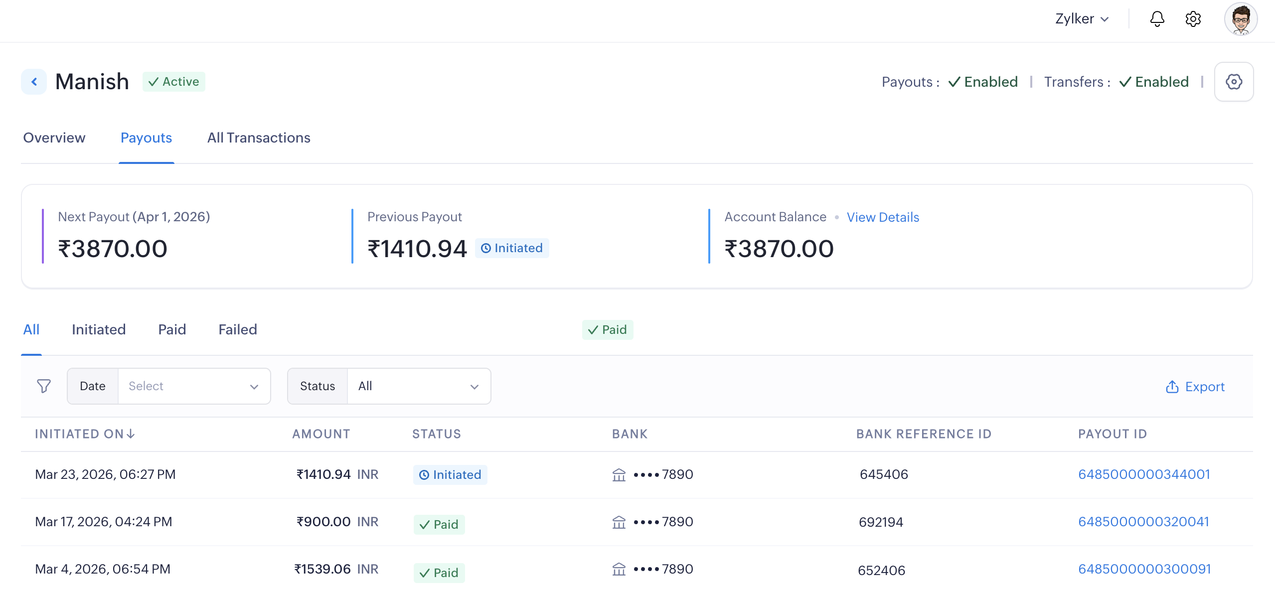Open payout ID 6485000000320041

(1143, 522)
